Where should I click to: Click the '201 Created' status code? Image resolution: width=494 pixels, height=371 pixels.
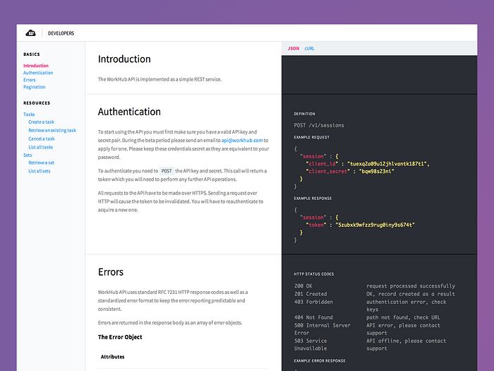pos(311,294)
